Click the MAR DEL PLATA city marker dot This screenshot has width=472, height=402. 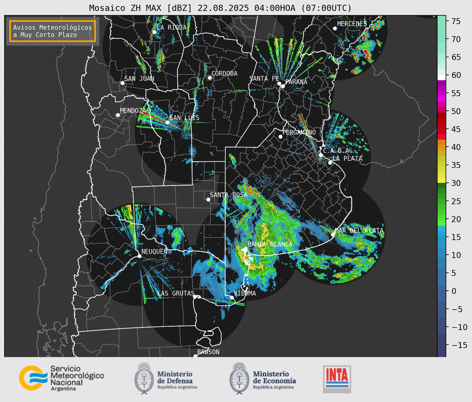333,235
